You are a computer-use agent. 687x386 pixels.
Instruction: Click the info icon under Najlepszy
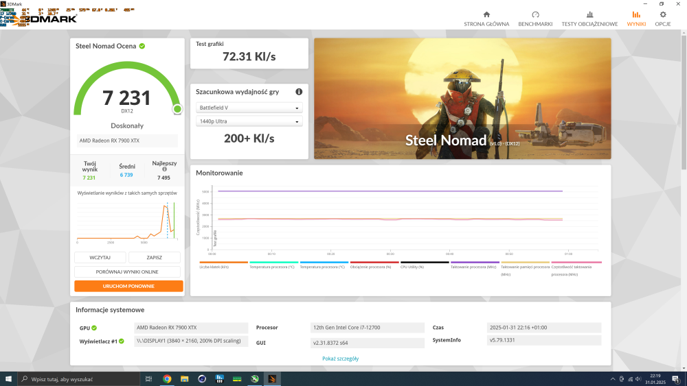coord(164,170)
